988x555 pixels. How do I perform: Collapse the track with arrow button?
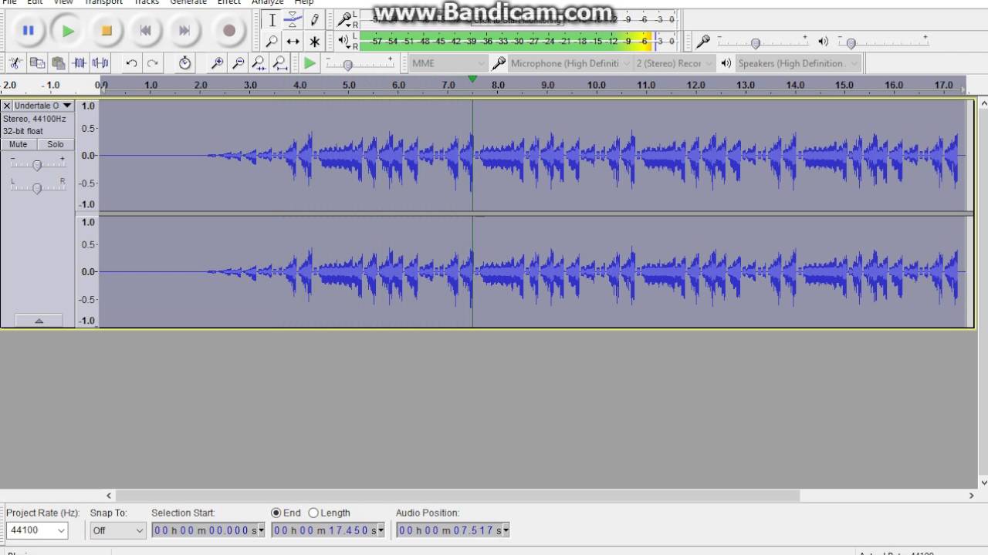(x=39, y=321)
